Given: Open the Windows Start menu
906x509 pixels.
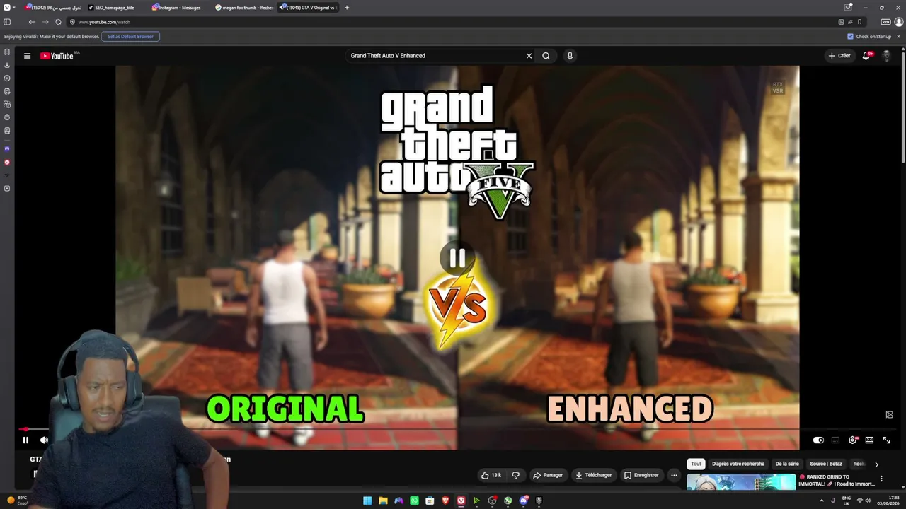Looking at the screenshot, I should pyautogui.click(x=367, y=501).
